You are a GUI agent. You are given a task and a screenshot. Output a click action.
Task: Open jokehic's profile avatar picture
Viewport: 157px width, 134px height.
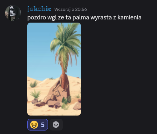(x=13, y=13)
